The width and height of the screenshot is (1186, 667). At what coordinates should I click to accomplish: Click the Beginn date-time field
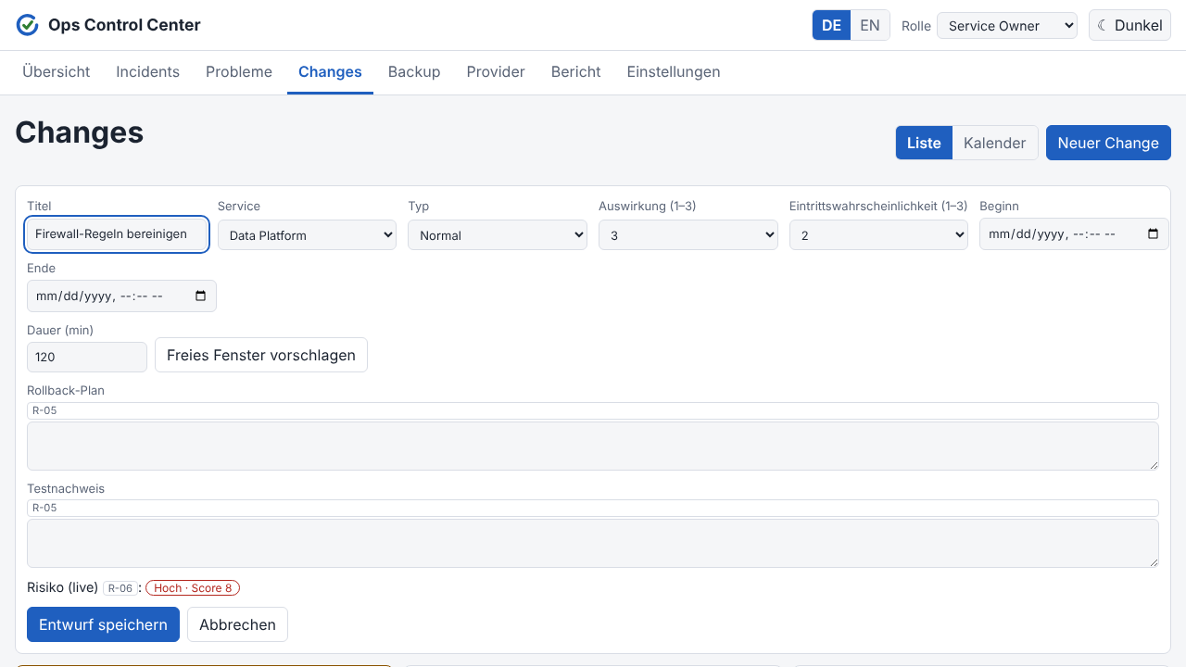point(1074,234)
